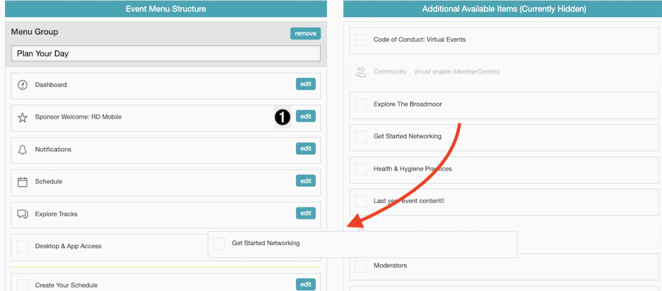Click the Notifications bell icon
This screenshot has width=662, height=291.
pos(22,150)
